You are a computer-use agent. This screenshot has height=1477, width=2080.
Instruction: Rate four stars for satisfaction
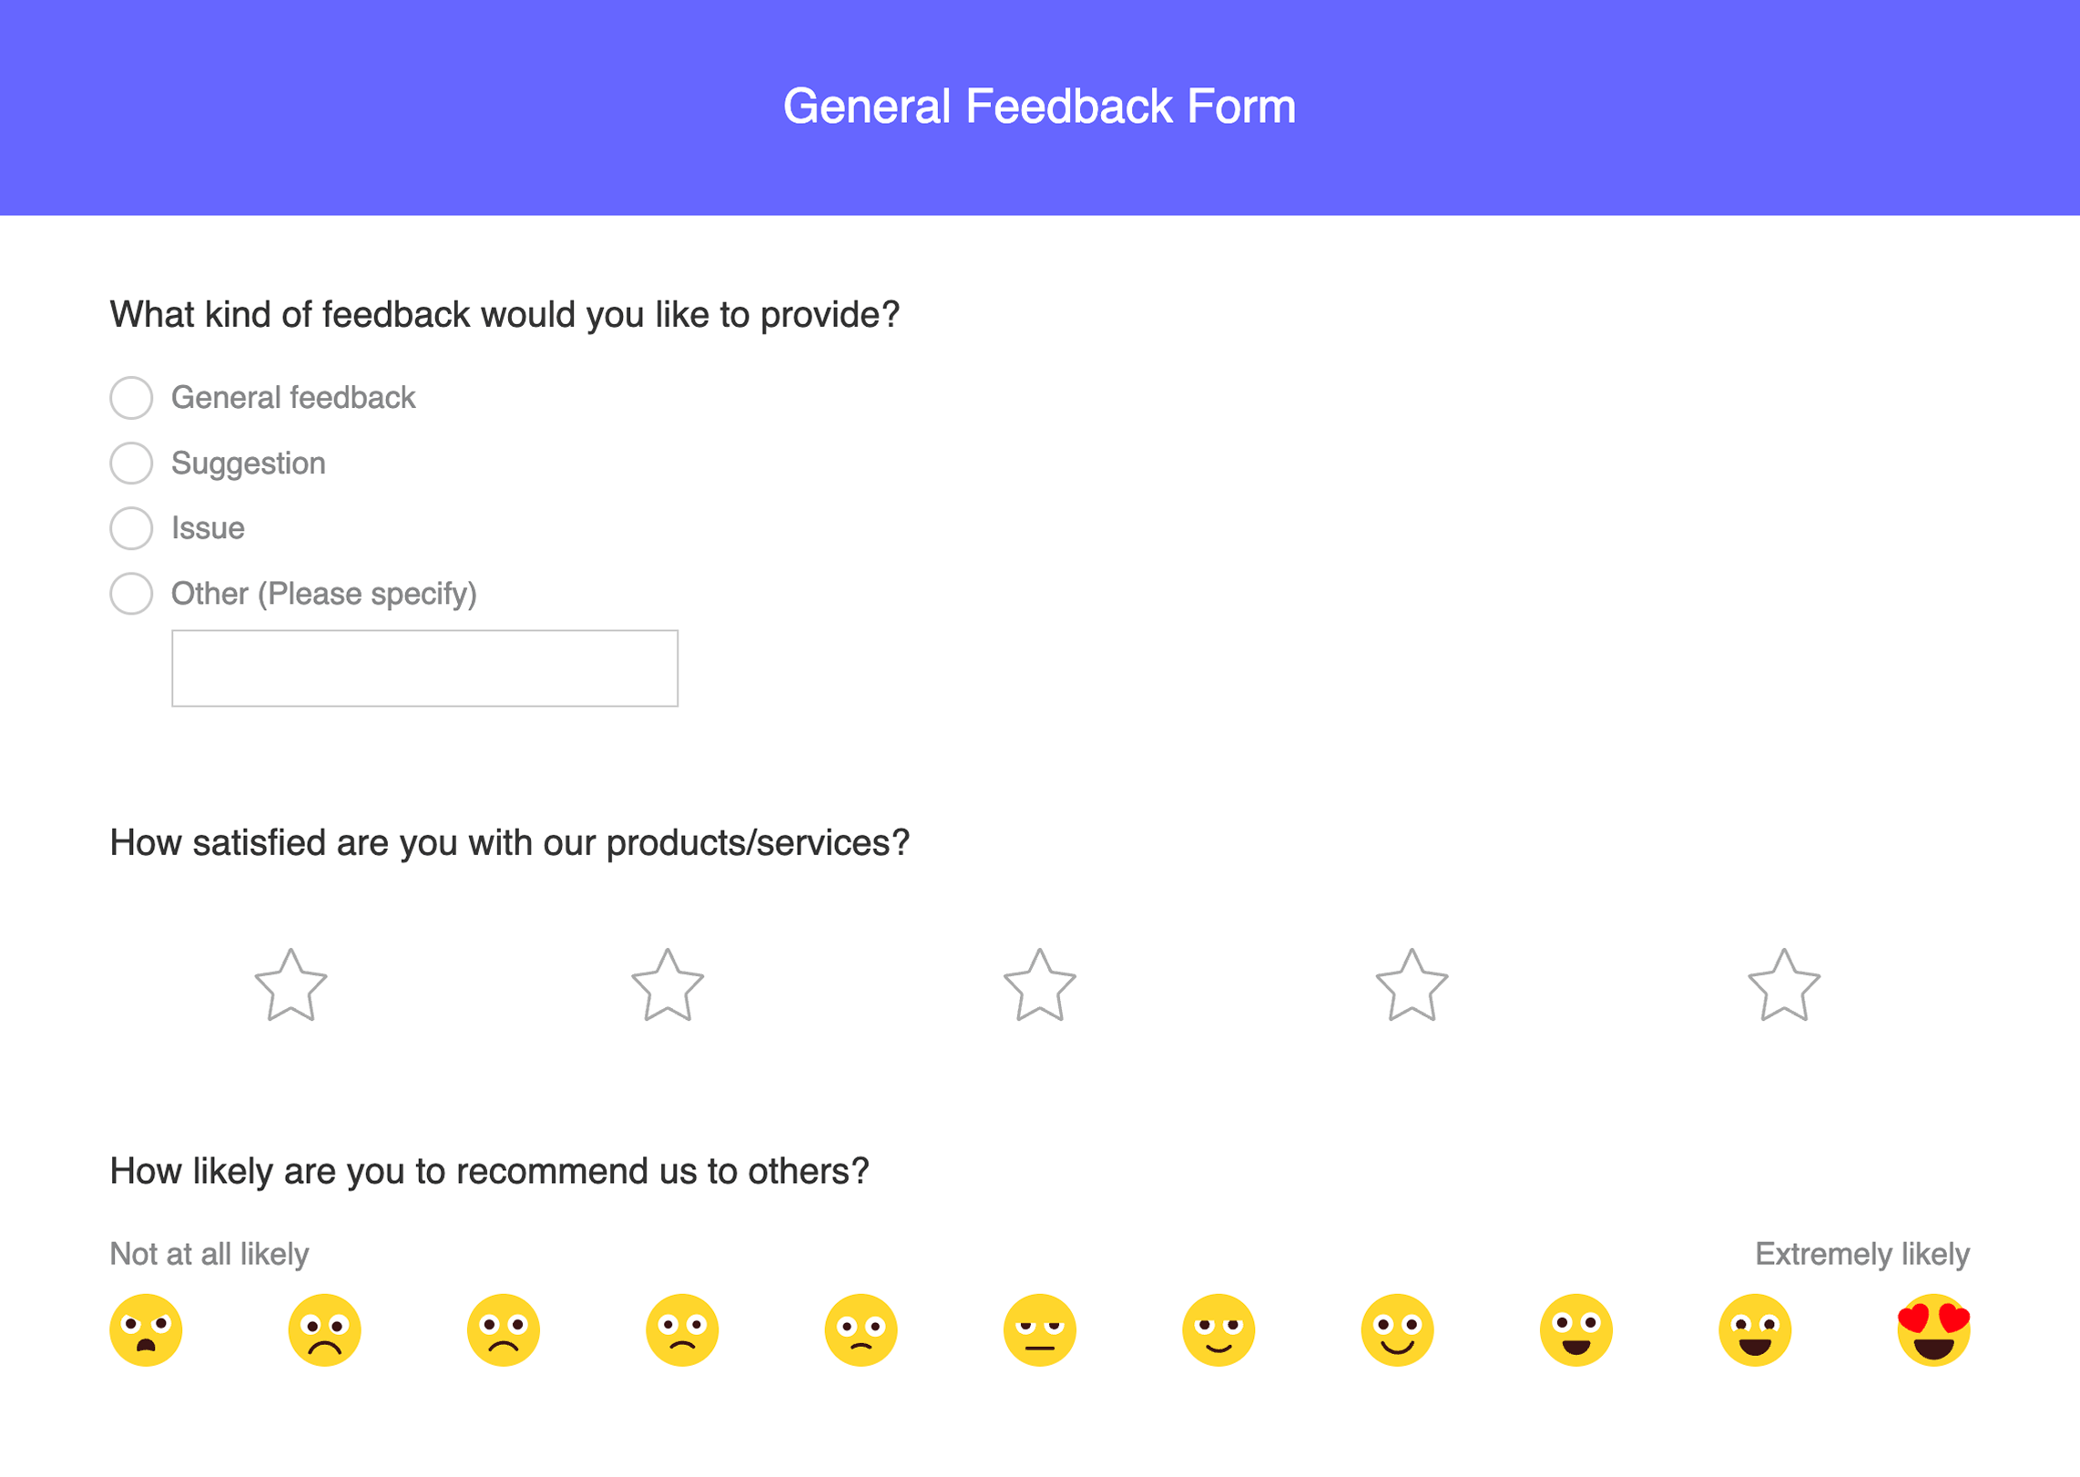tap(1412, 986)
